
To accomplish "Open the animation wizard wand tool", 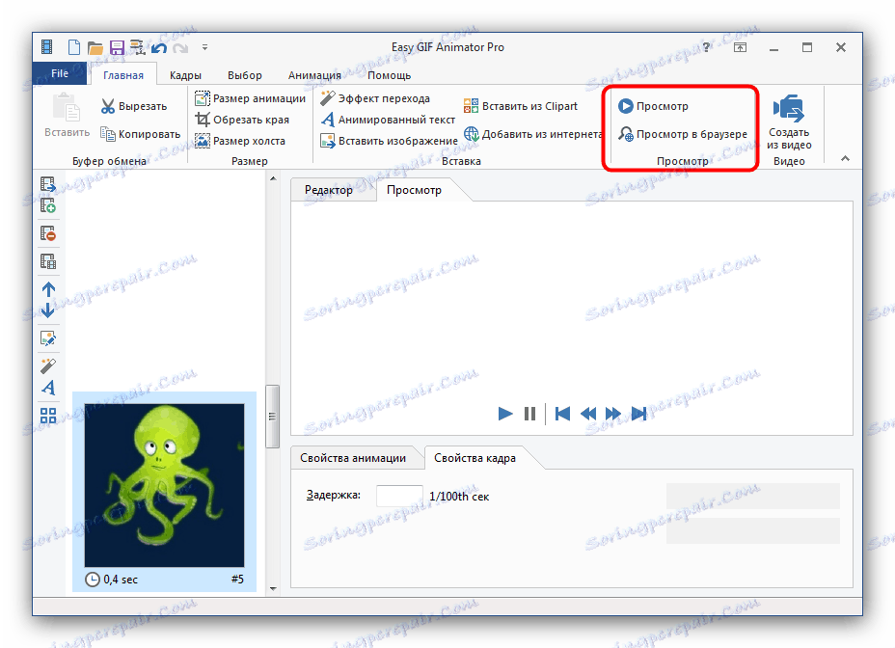I will (x=46, y=366).
